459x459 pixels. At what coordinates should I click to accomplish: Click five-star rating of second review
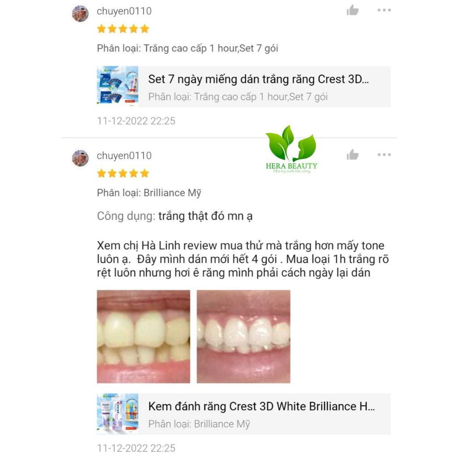pos(123,173)
